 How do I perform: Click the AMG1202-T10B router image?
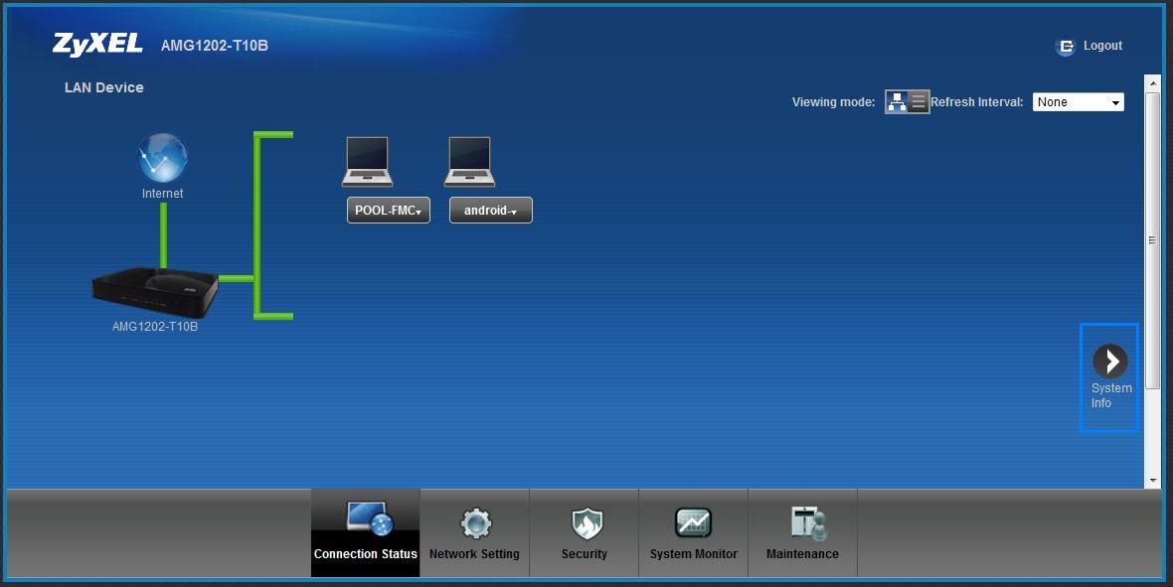coord(156,294)
